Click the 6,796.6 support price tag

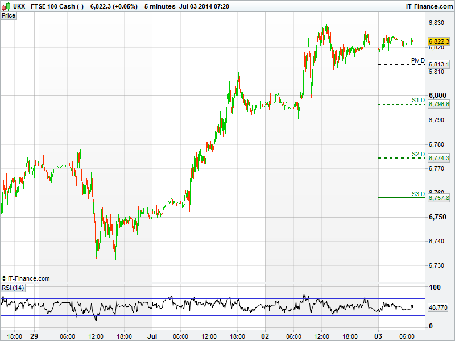[x=439, y=105]
